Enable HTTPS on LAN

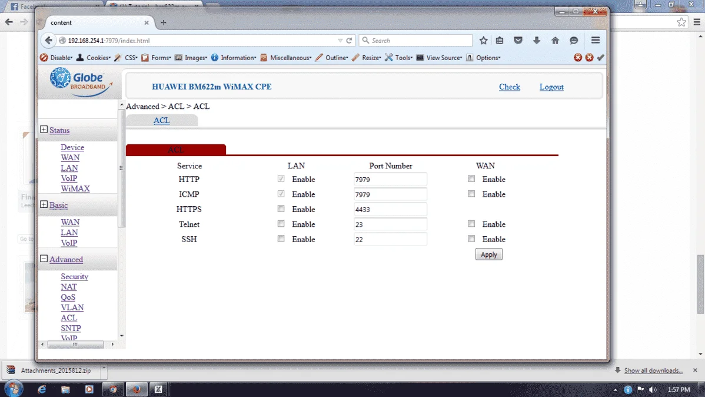point(281,209)
